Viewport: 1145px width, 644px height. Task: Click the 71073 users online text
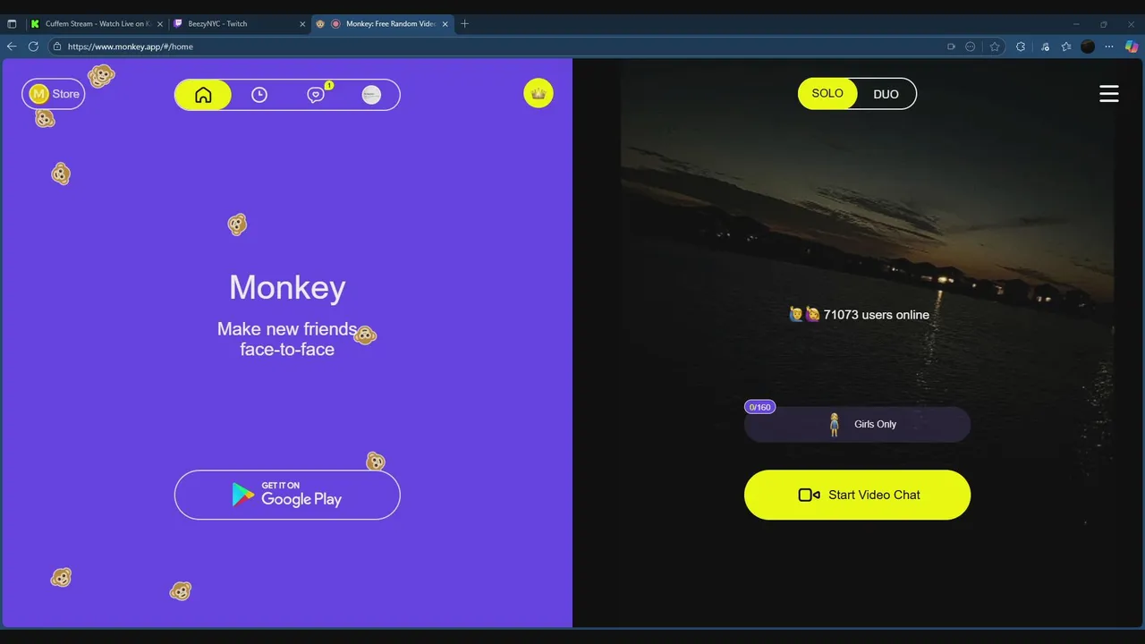pos(876,315)
